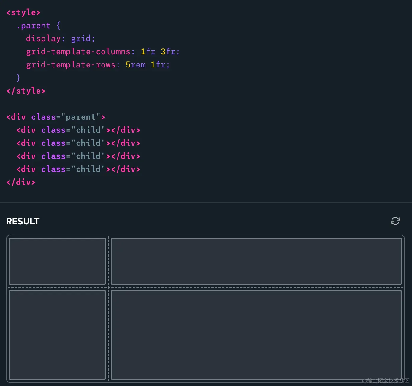Screen dimensions: 412x386
Task: Click the tall cell in the narrow column
Action: [58, 335]
